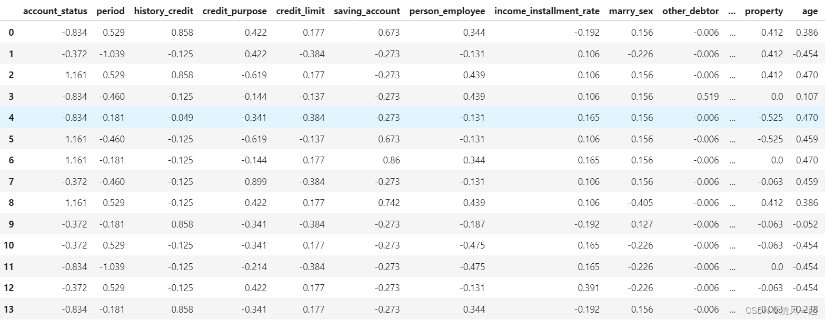Click the income_installment_rate column header

(x=547, y=11)
